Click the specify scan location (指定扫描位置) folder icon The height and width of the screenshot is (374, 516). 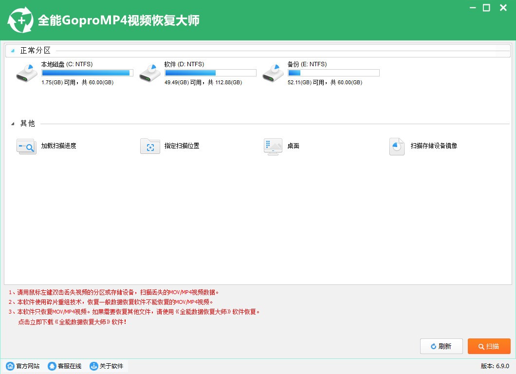[150, 146]
